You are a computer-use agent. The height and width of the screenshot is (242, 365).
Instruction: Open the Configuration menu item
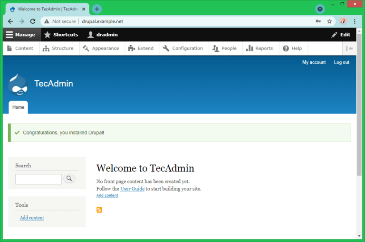(182, 48)
